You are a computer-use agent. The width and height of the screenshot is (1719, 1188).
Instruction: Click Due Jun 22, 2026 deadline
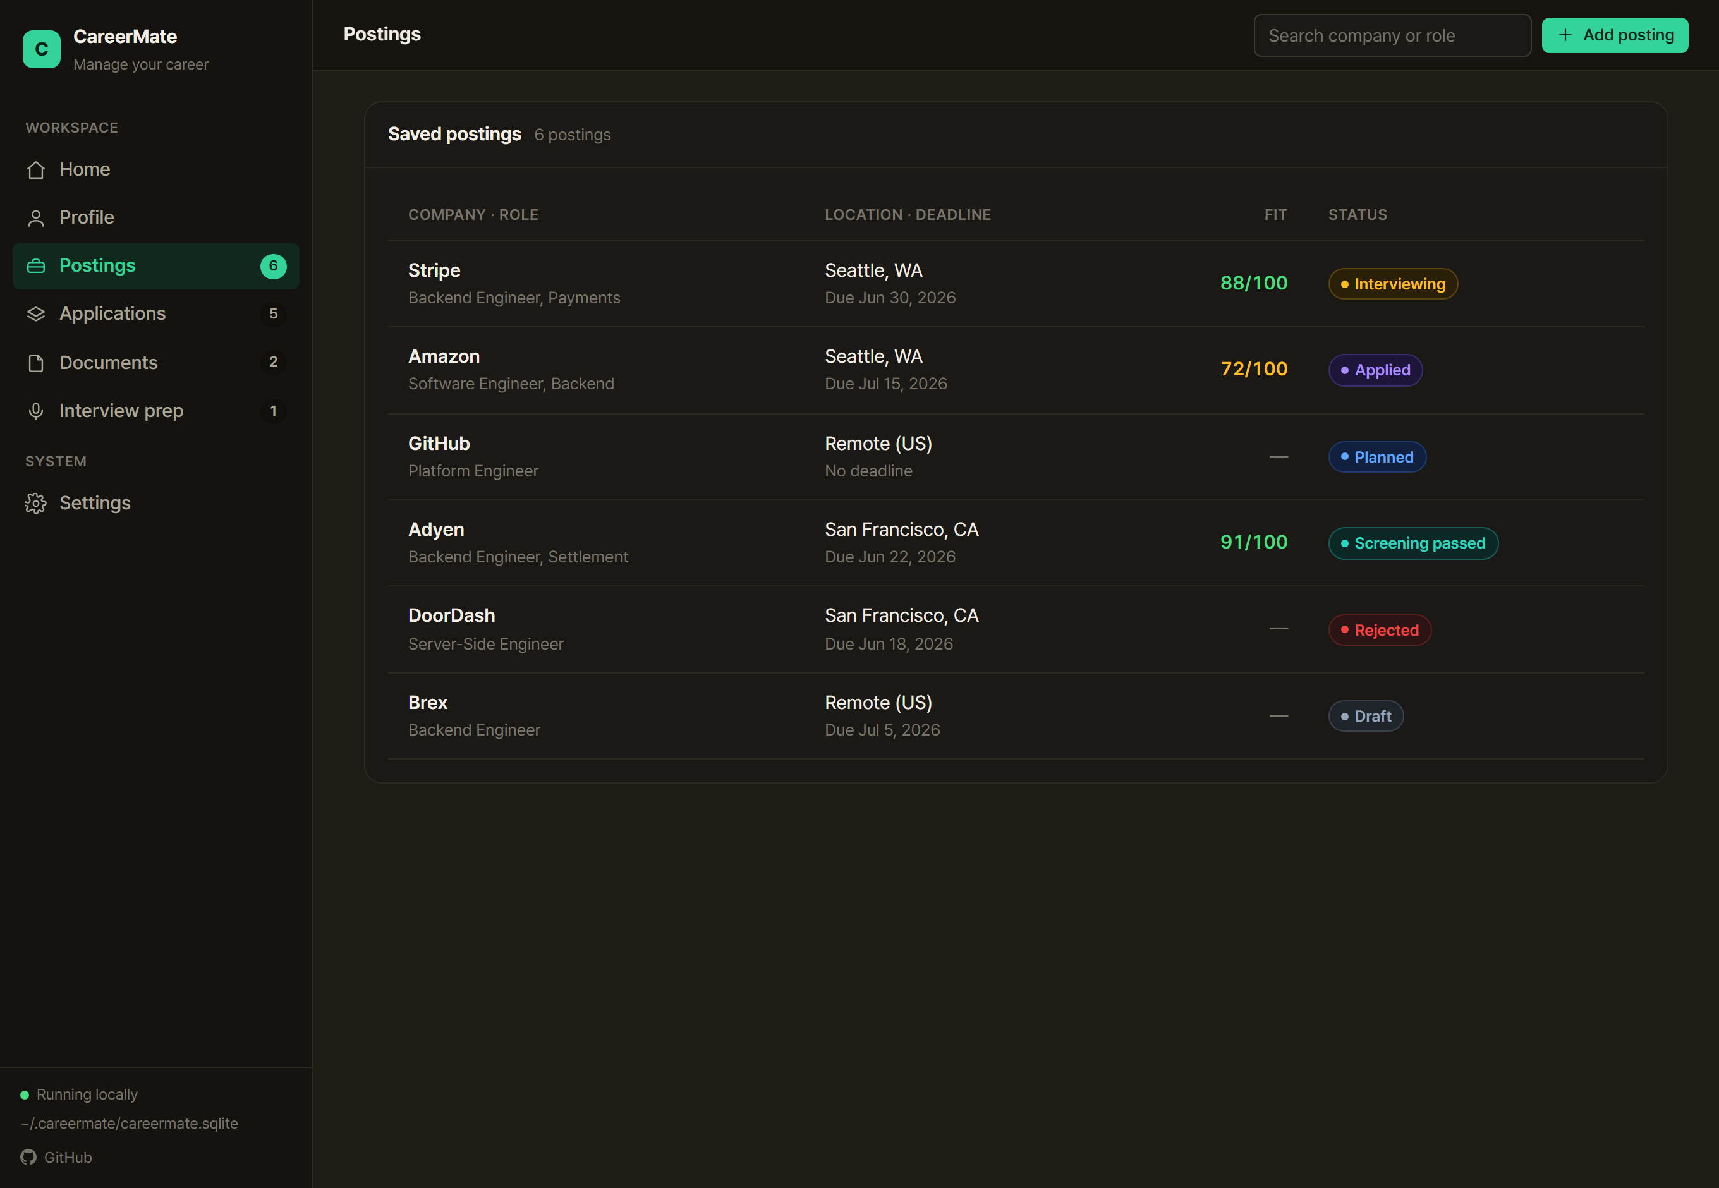(x=890, y=557)
